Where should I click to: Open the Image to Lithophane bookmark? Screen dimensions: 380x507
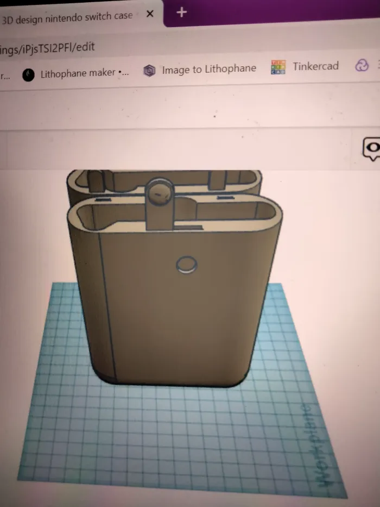200,70
